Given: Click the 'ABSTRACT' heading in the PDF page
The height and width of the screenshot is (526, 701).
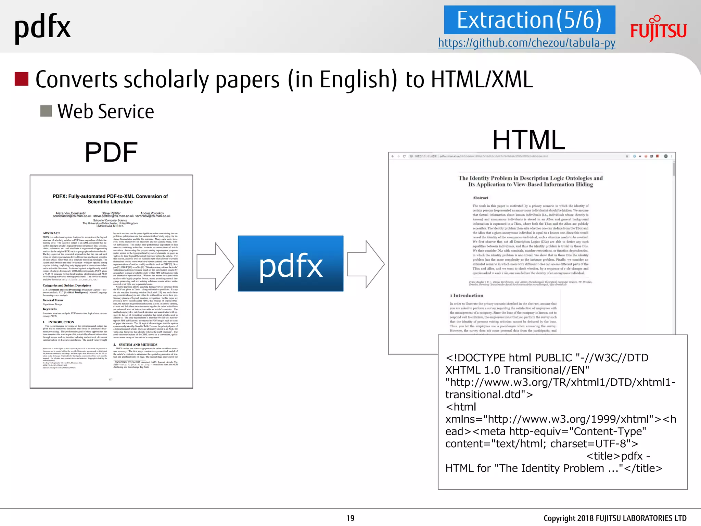Looking at the screenshot, I should [x=51, y=233].
